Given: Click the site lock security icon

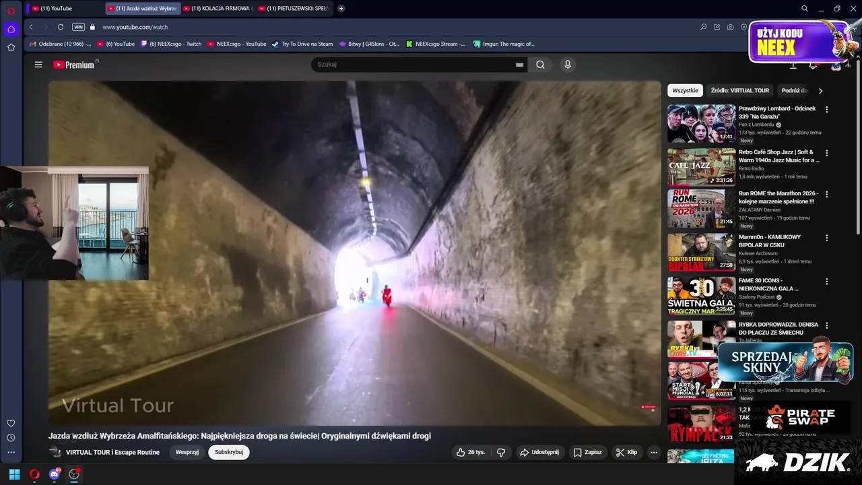Looking at the screenshot, I should click(93, 27).
